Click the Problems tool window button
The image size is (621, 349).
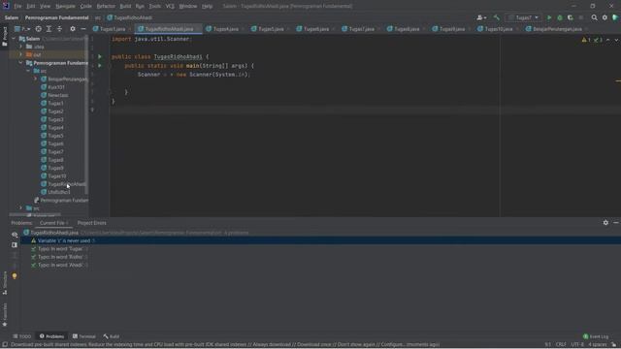point(51,336)
